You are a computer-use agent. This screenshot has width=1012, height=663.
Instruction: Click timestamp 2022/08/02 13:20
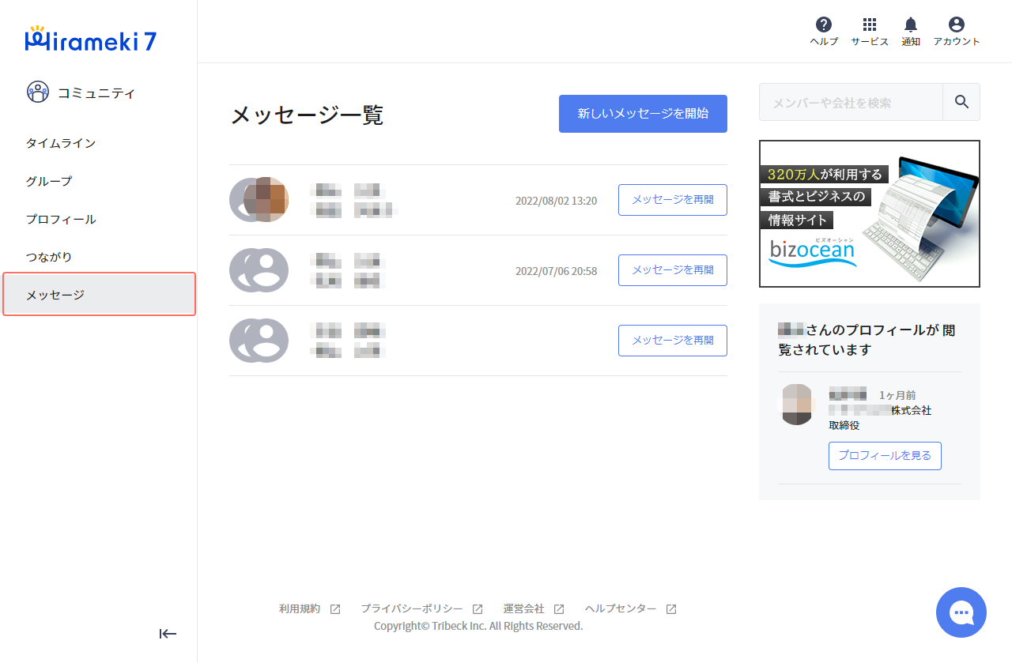(x=557, y=201)
